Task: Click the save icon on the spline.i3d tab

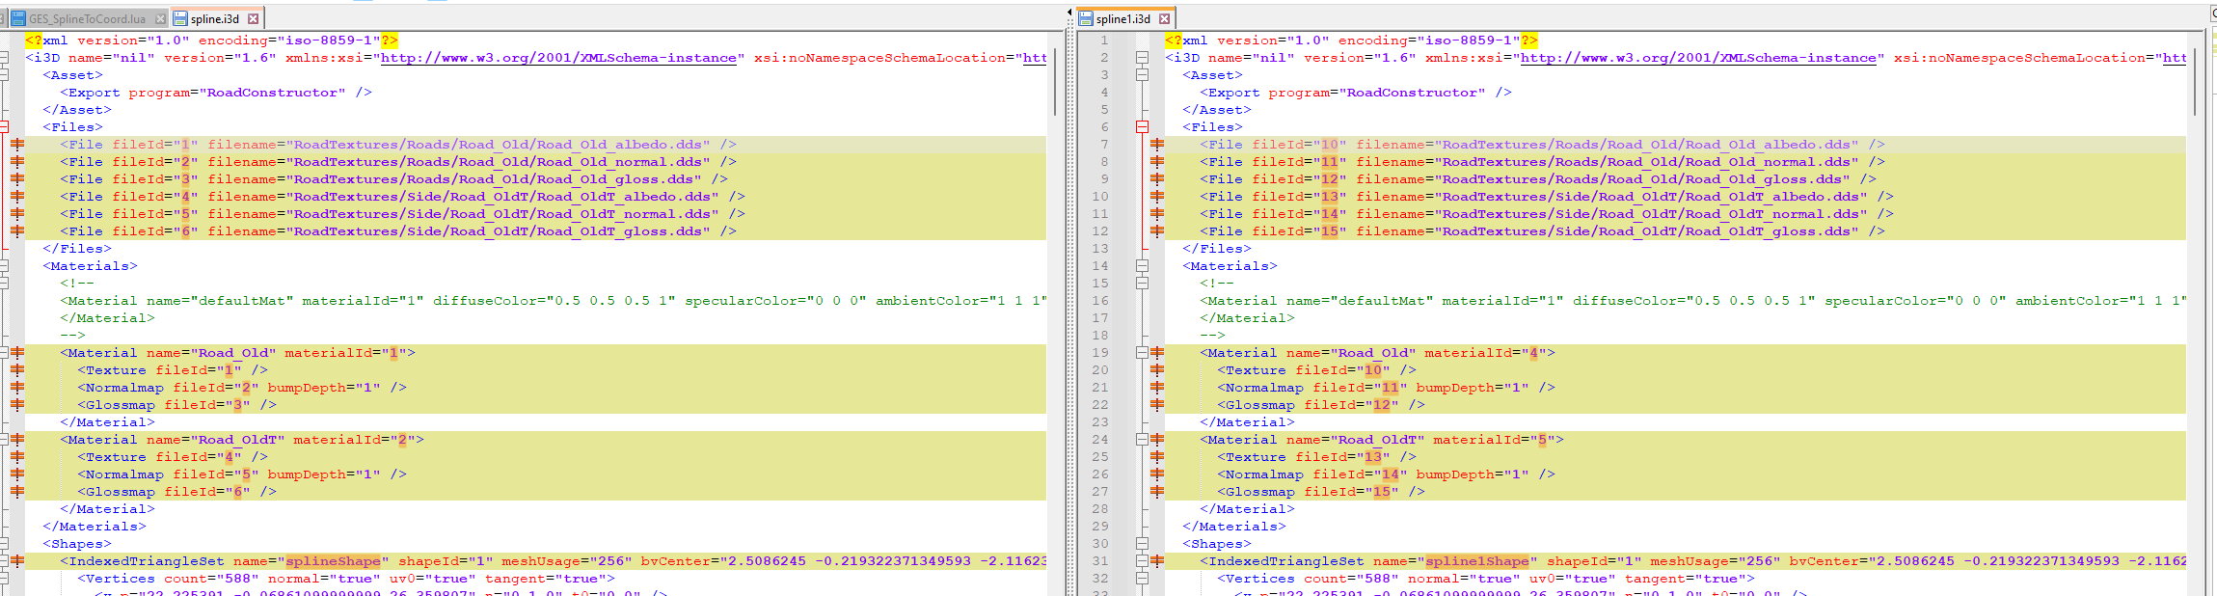Action: [x=180, y=18]
